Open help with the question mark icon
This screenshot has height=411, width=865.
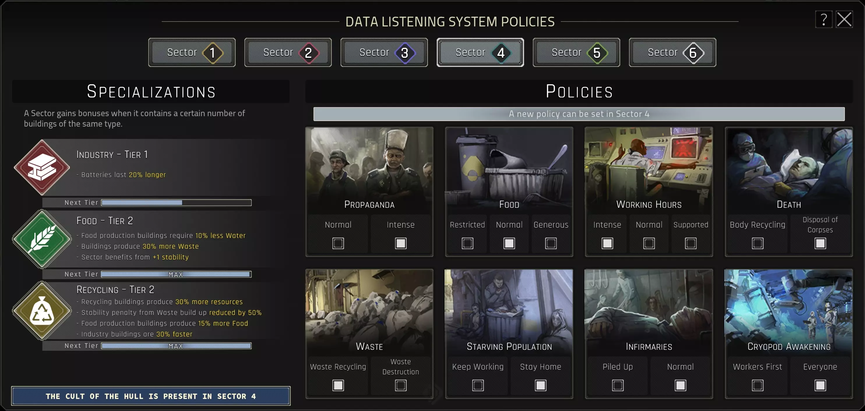823,20
